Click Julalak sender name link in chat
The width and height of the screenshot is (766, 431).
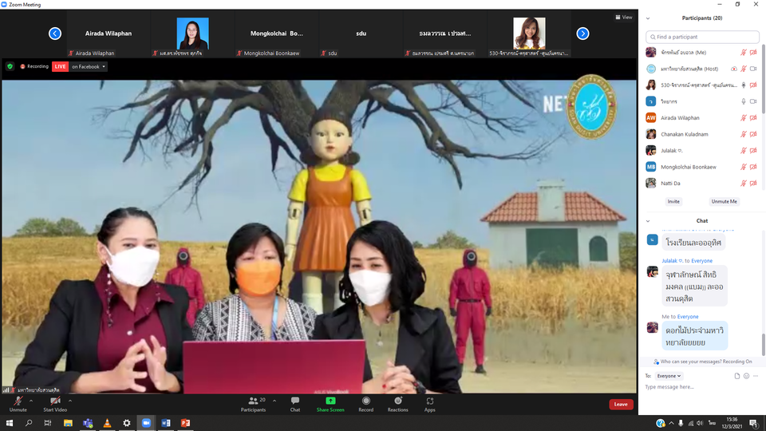pyautogui.click(x=672, y=261)
